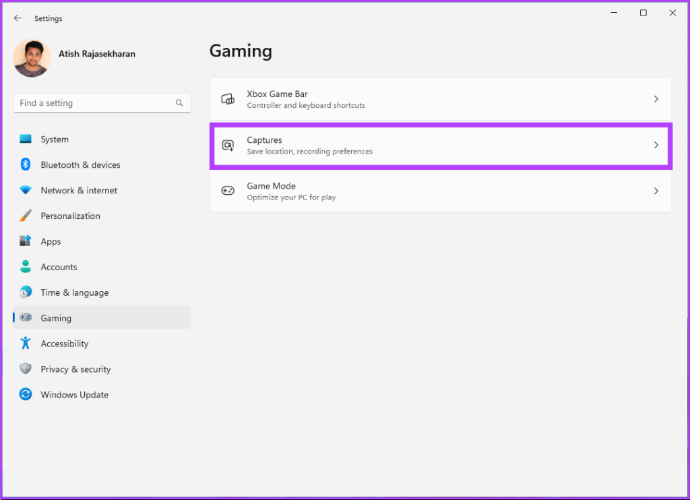
Task: Click the user profile picture
Action: point(32,58)
